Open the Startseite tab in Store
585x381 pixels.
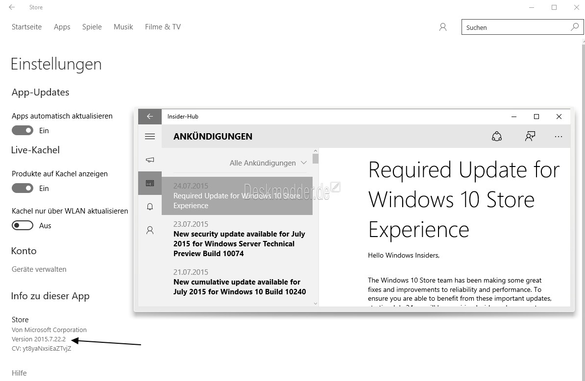tap(26, 27)
